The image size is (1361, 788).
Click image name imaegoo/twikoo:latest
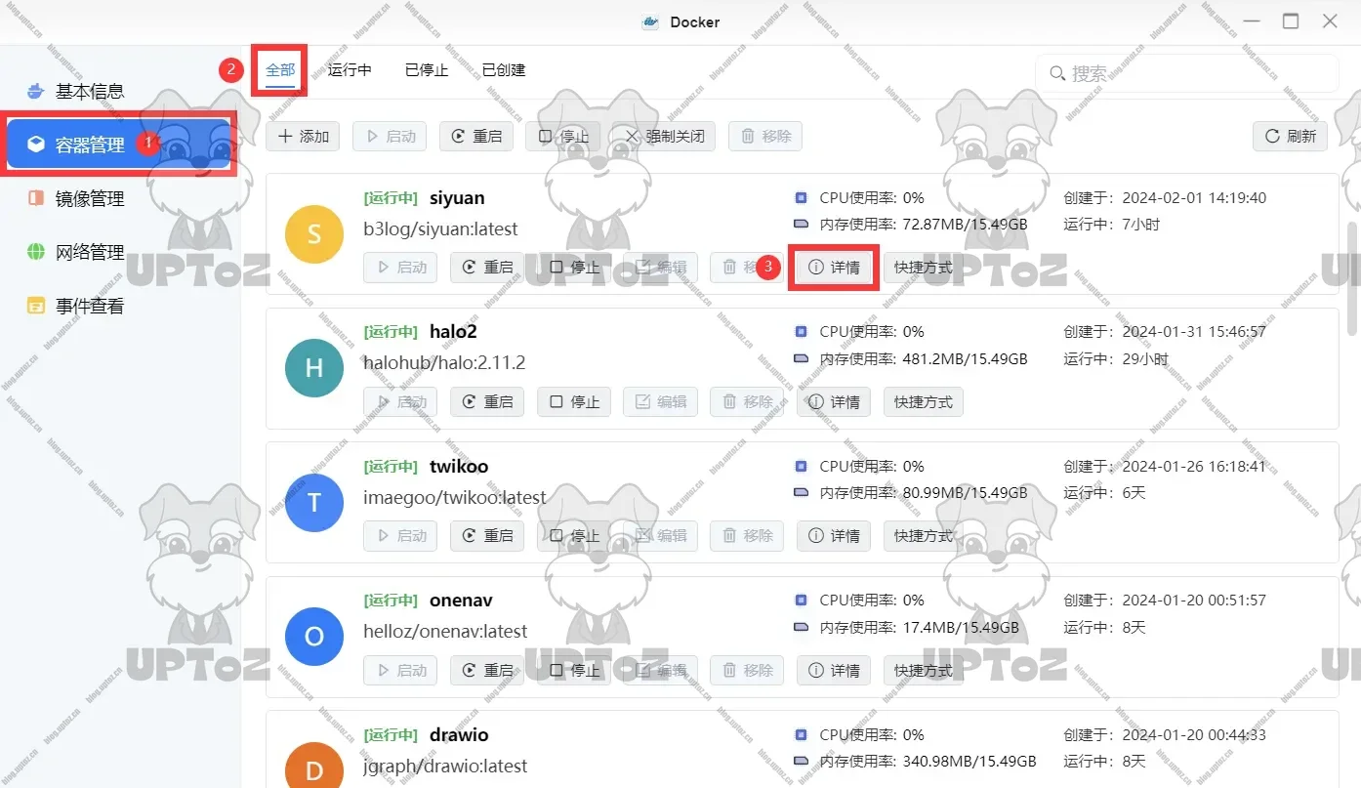point(455,498)
